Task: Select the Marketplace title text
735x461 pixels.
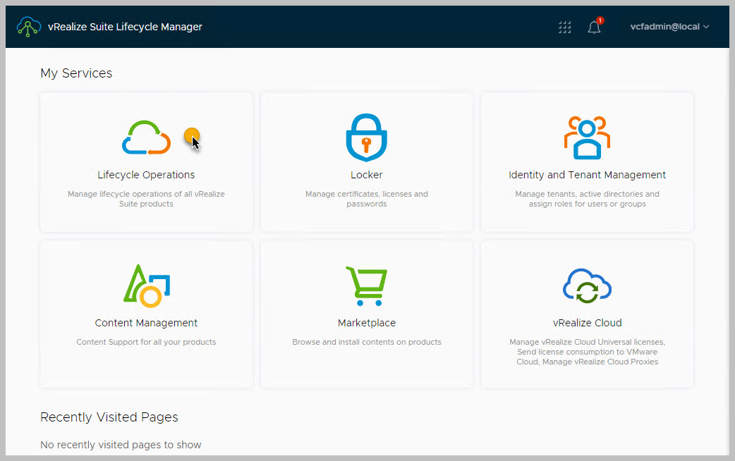Action: click(x=367, y=323)
